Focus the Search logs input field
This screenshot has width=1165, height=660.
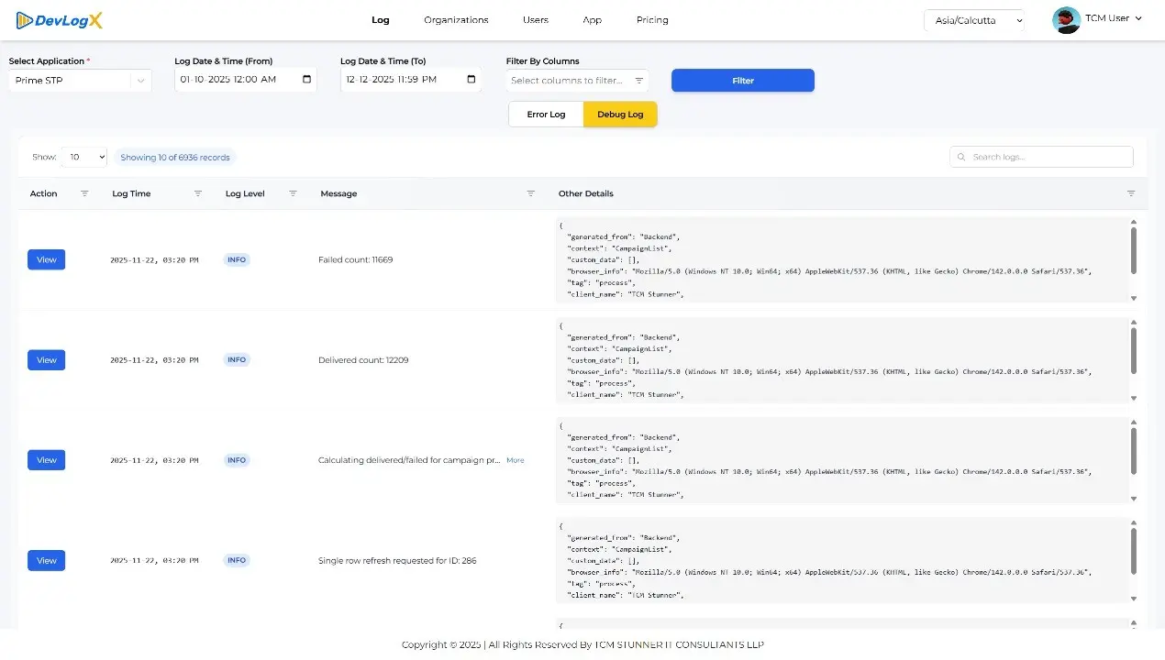point(1041,157)
